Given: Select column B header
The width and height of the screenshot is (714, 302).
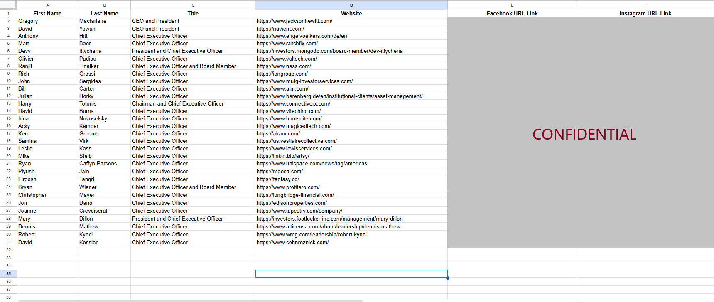Looking at the screenshot, I should [104, 5].
